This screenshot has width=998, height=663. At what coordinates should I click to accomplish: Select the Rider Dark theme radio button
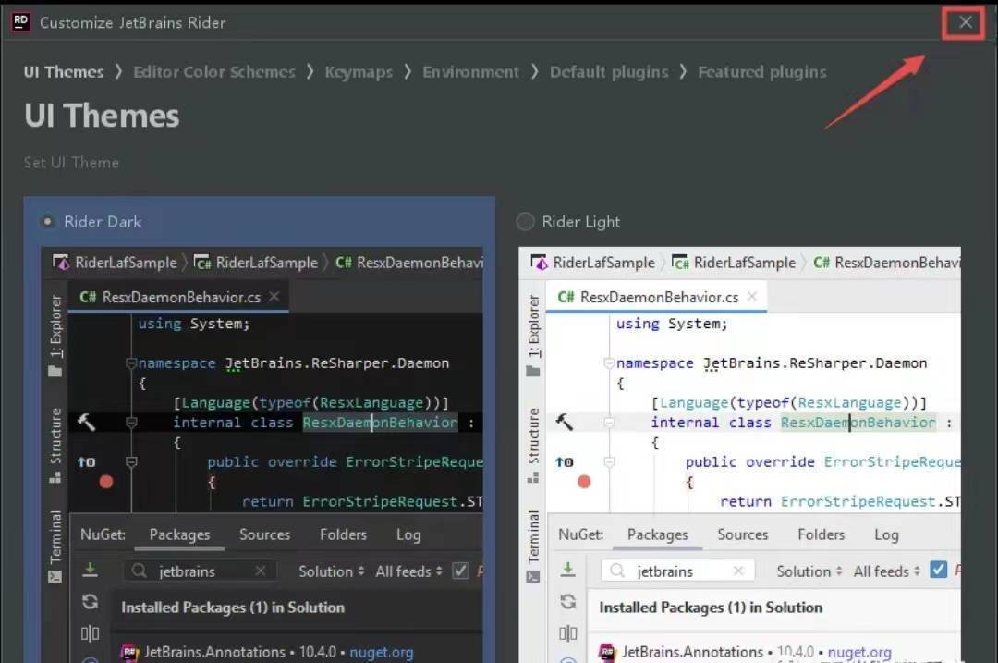pos(47,222)
